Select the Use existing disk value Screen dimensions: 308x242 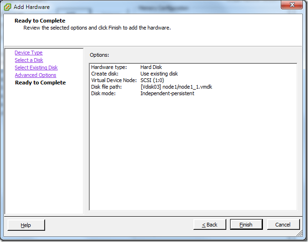[159, 74]
